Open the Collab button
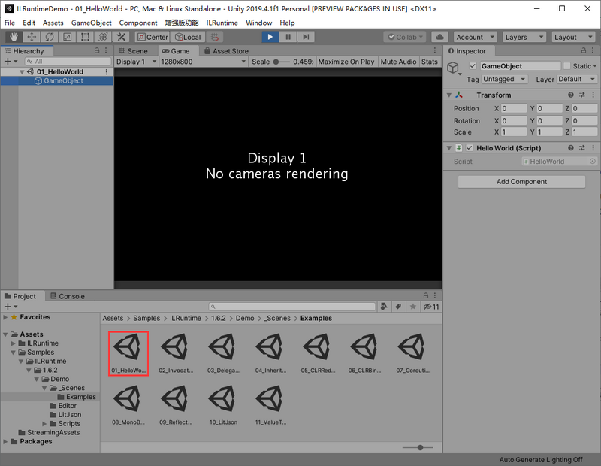Viewport: 601px width, 466px height. pyautogui.click(x=406, y=37)
